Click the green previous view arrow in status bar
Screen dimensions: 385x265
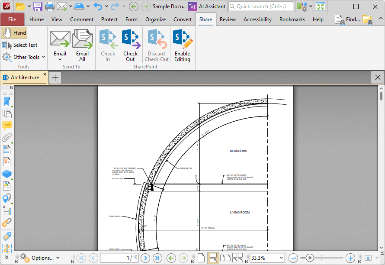tap(171, 258)
